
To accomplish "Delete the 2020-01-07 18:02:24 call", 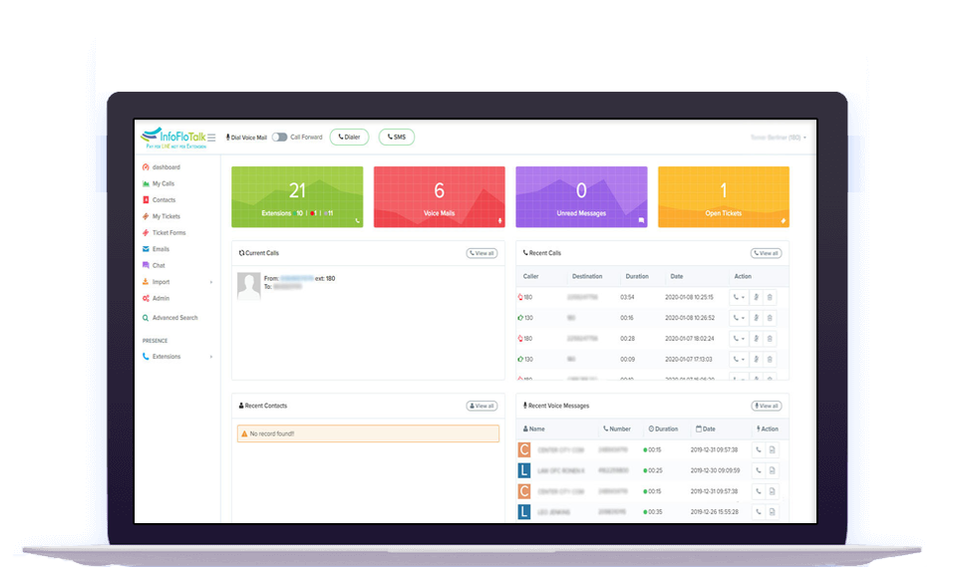I will click(770, 339).
